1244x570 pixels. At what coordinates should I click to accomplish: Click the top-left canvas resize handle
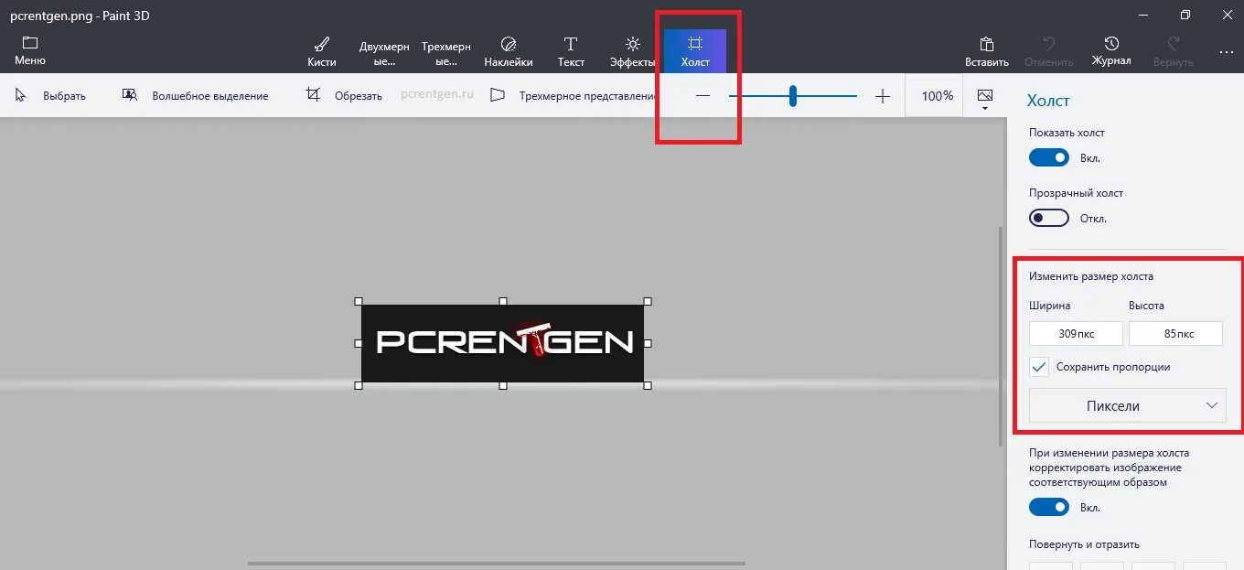358,301
